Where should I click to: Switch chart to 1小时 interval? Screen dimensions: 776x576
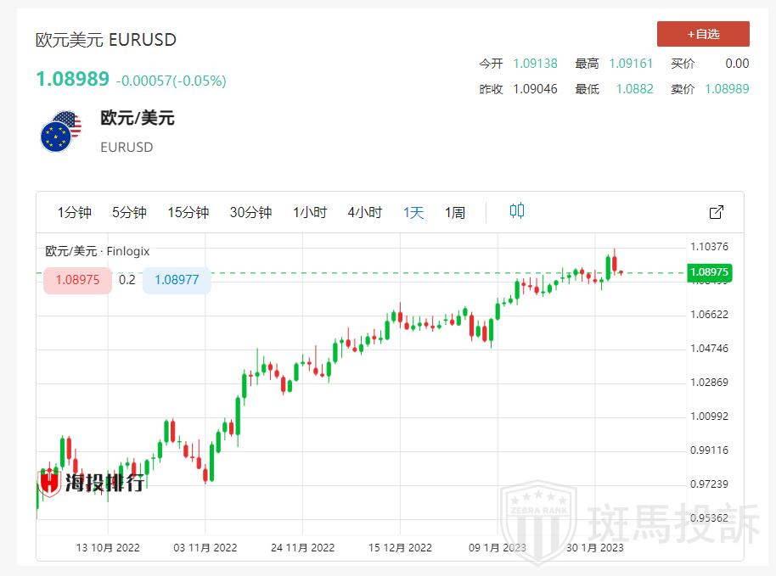click(x=310, y=212)
